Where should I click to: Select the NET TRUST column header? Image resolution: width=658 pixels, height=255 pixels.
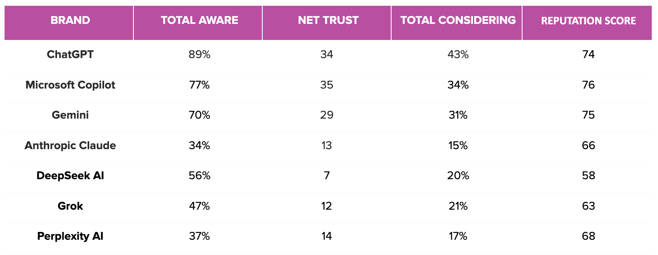[328, 20]
